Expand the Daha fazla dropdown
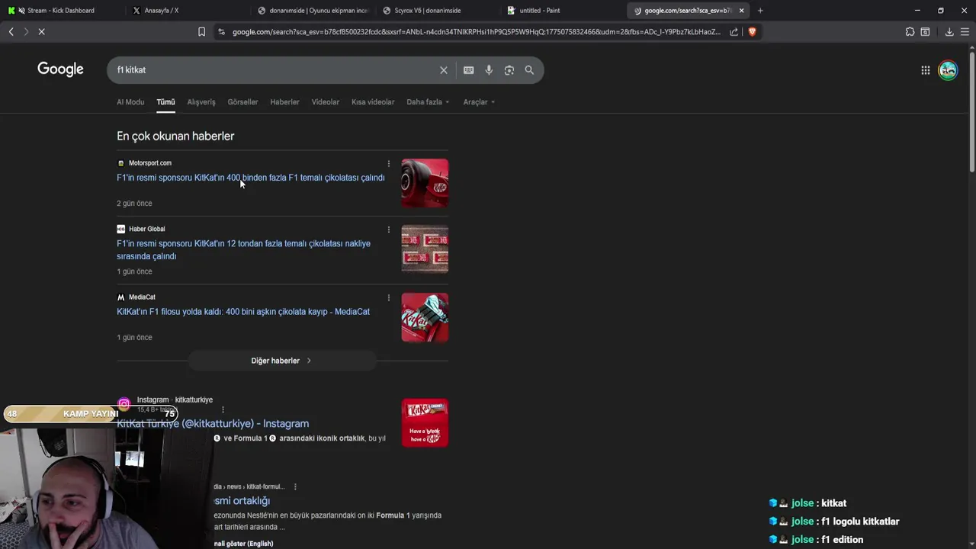Screen dimensions: 976x549 pyautogui.click(x=428, y=102)
